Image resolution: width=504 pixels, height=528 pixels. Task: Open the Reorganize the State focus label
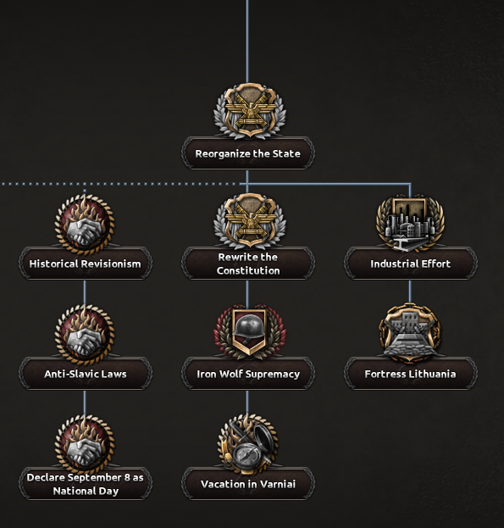click(248, 153)
